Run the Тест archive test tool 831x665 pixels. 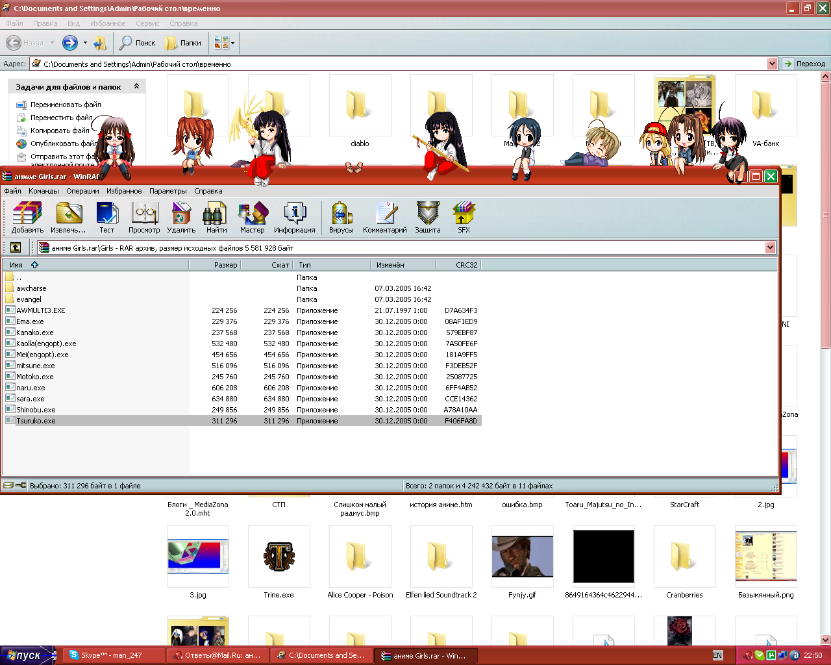point(106,217)
